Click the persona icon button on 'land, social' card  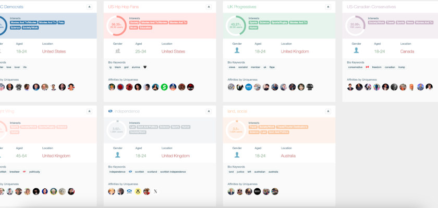(x=327, y=111)
